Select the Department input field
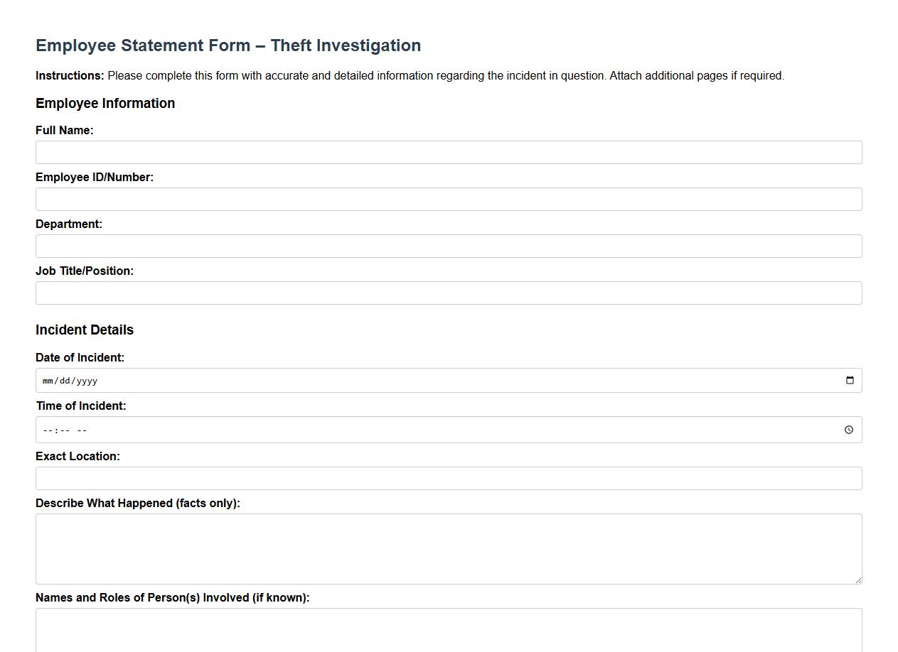898x652 pixels. 448,246
